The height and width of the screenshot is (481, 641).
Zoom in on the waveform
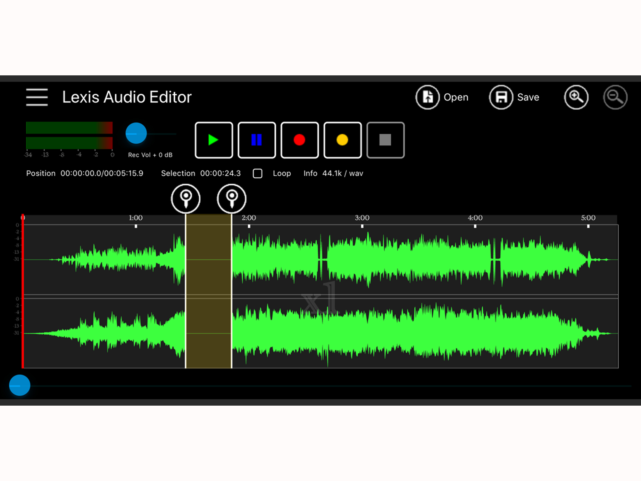point(576,97)
